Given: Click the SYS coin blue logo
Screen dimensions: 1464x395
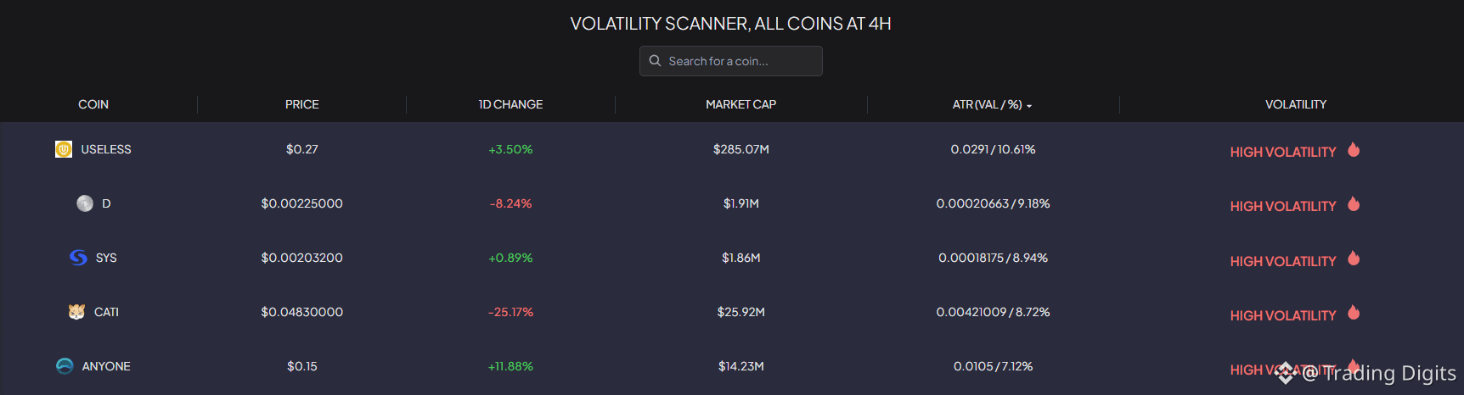Looking at the screenshot, I should [x=78, y=258].
